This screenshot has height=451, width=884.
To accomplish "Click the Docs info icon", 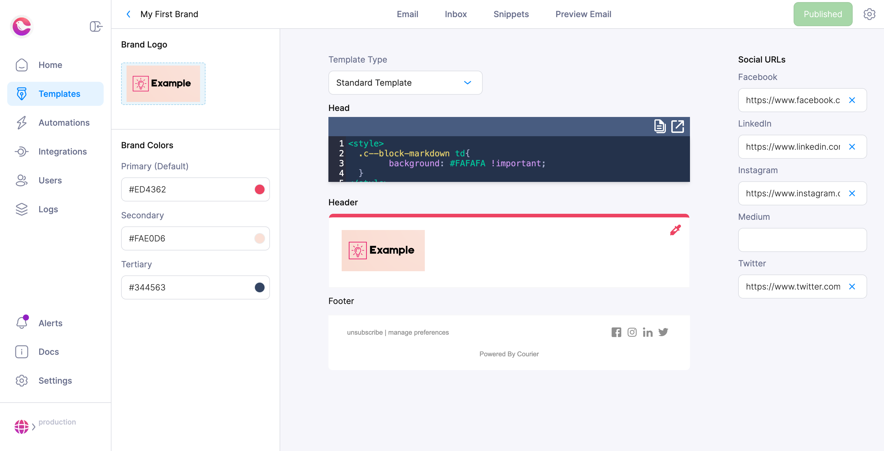I will 21,352.
